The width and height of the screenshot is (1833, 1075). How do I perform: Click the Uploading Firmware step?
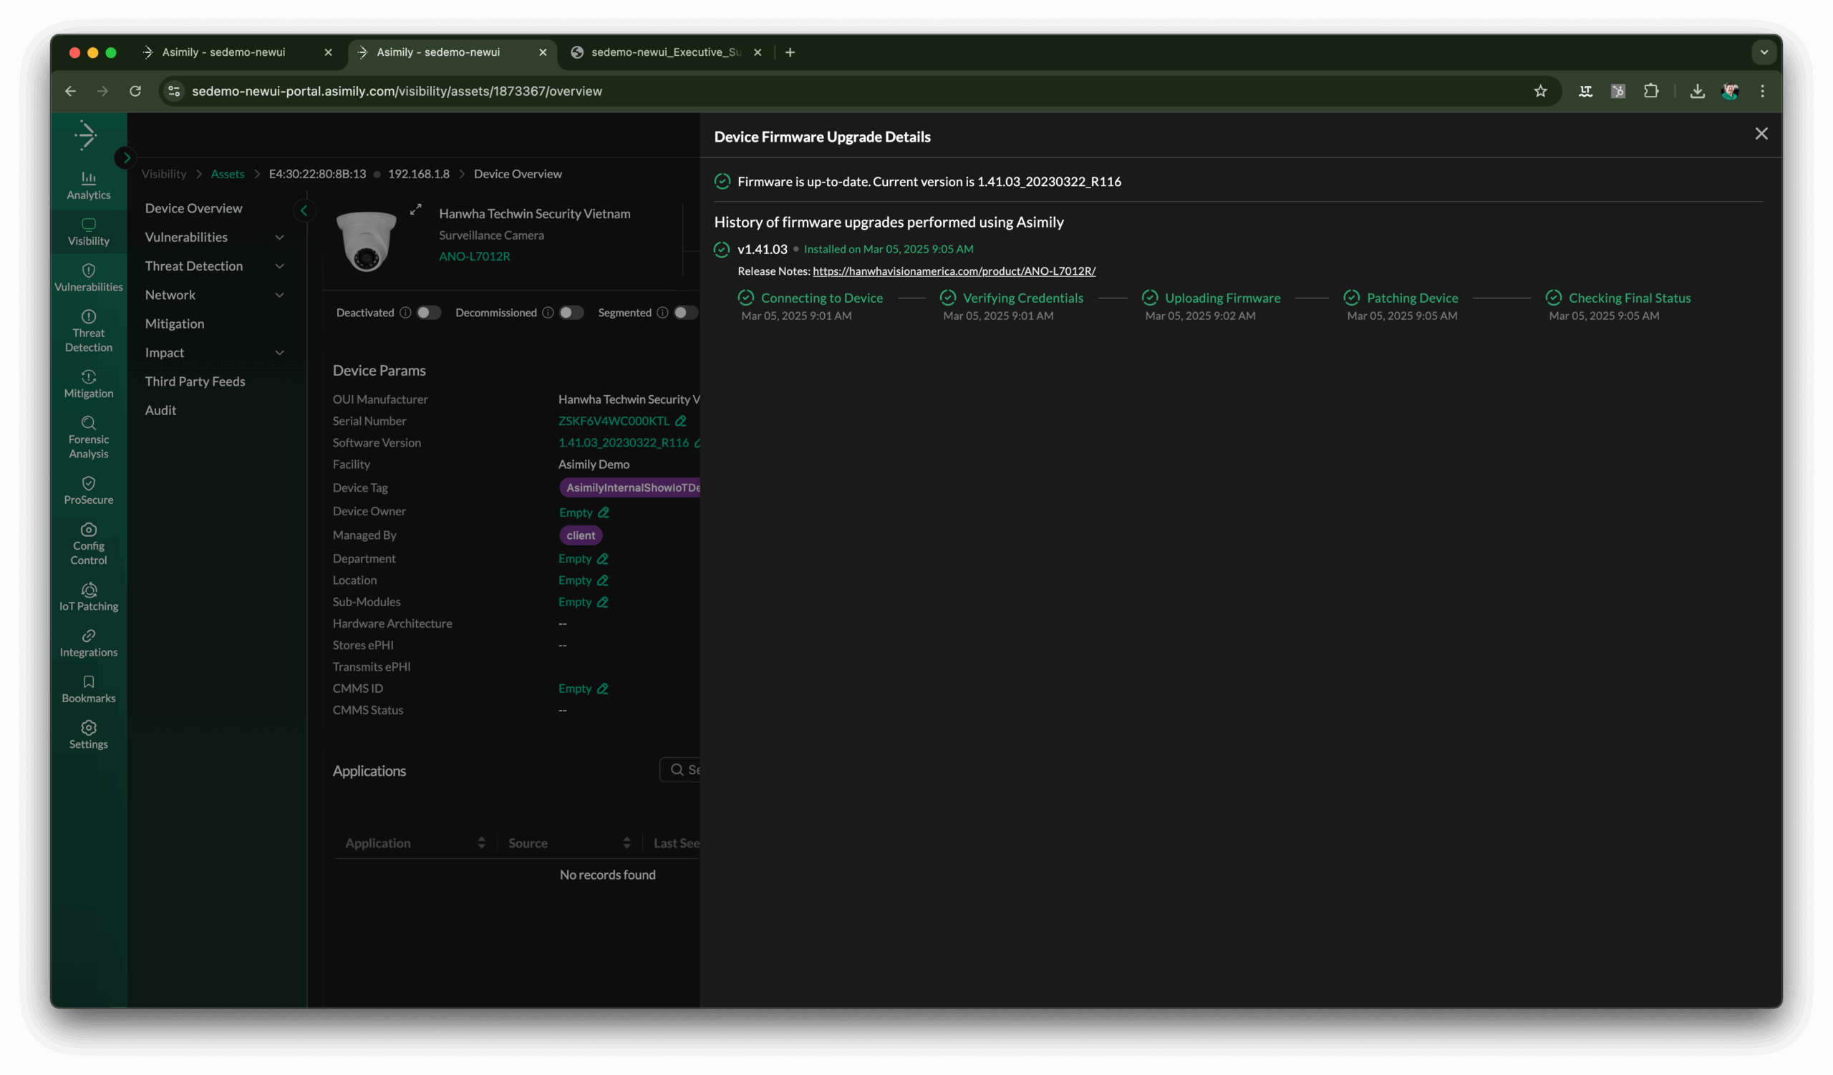click(x=1222, y=298)
